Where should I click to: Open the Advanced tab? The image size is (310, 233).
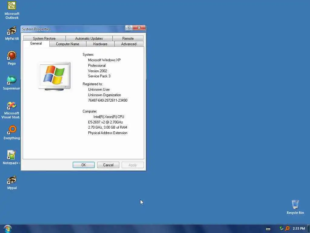(x=129, y=44)
